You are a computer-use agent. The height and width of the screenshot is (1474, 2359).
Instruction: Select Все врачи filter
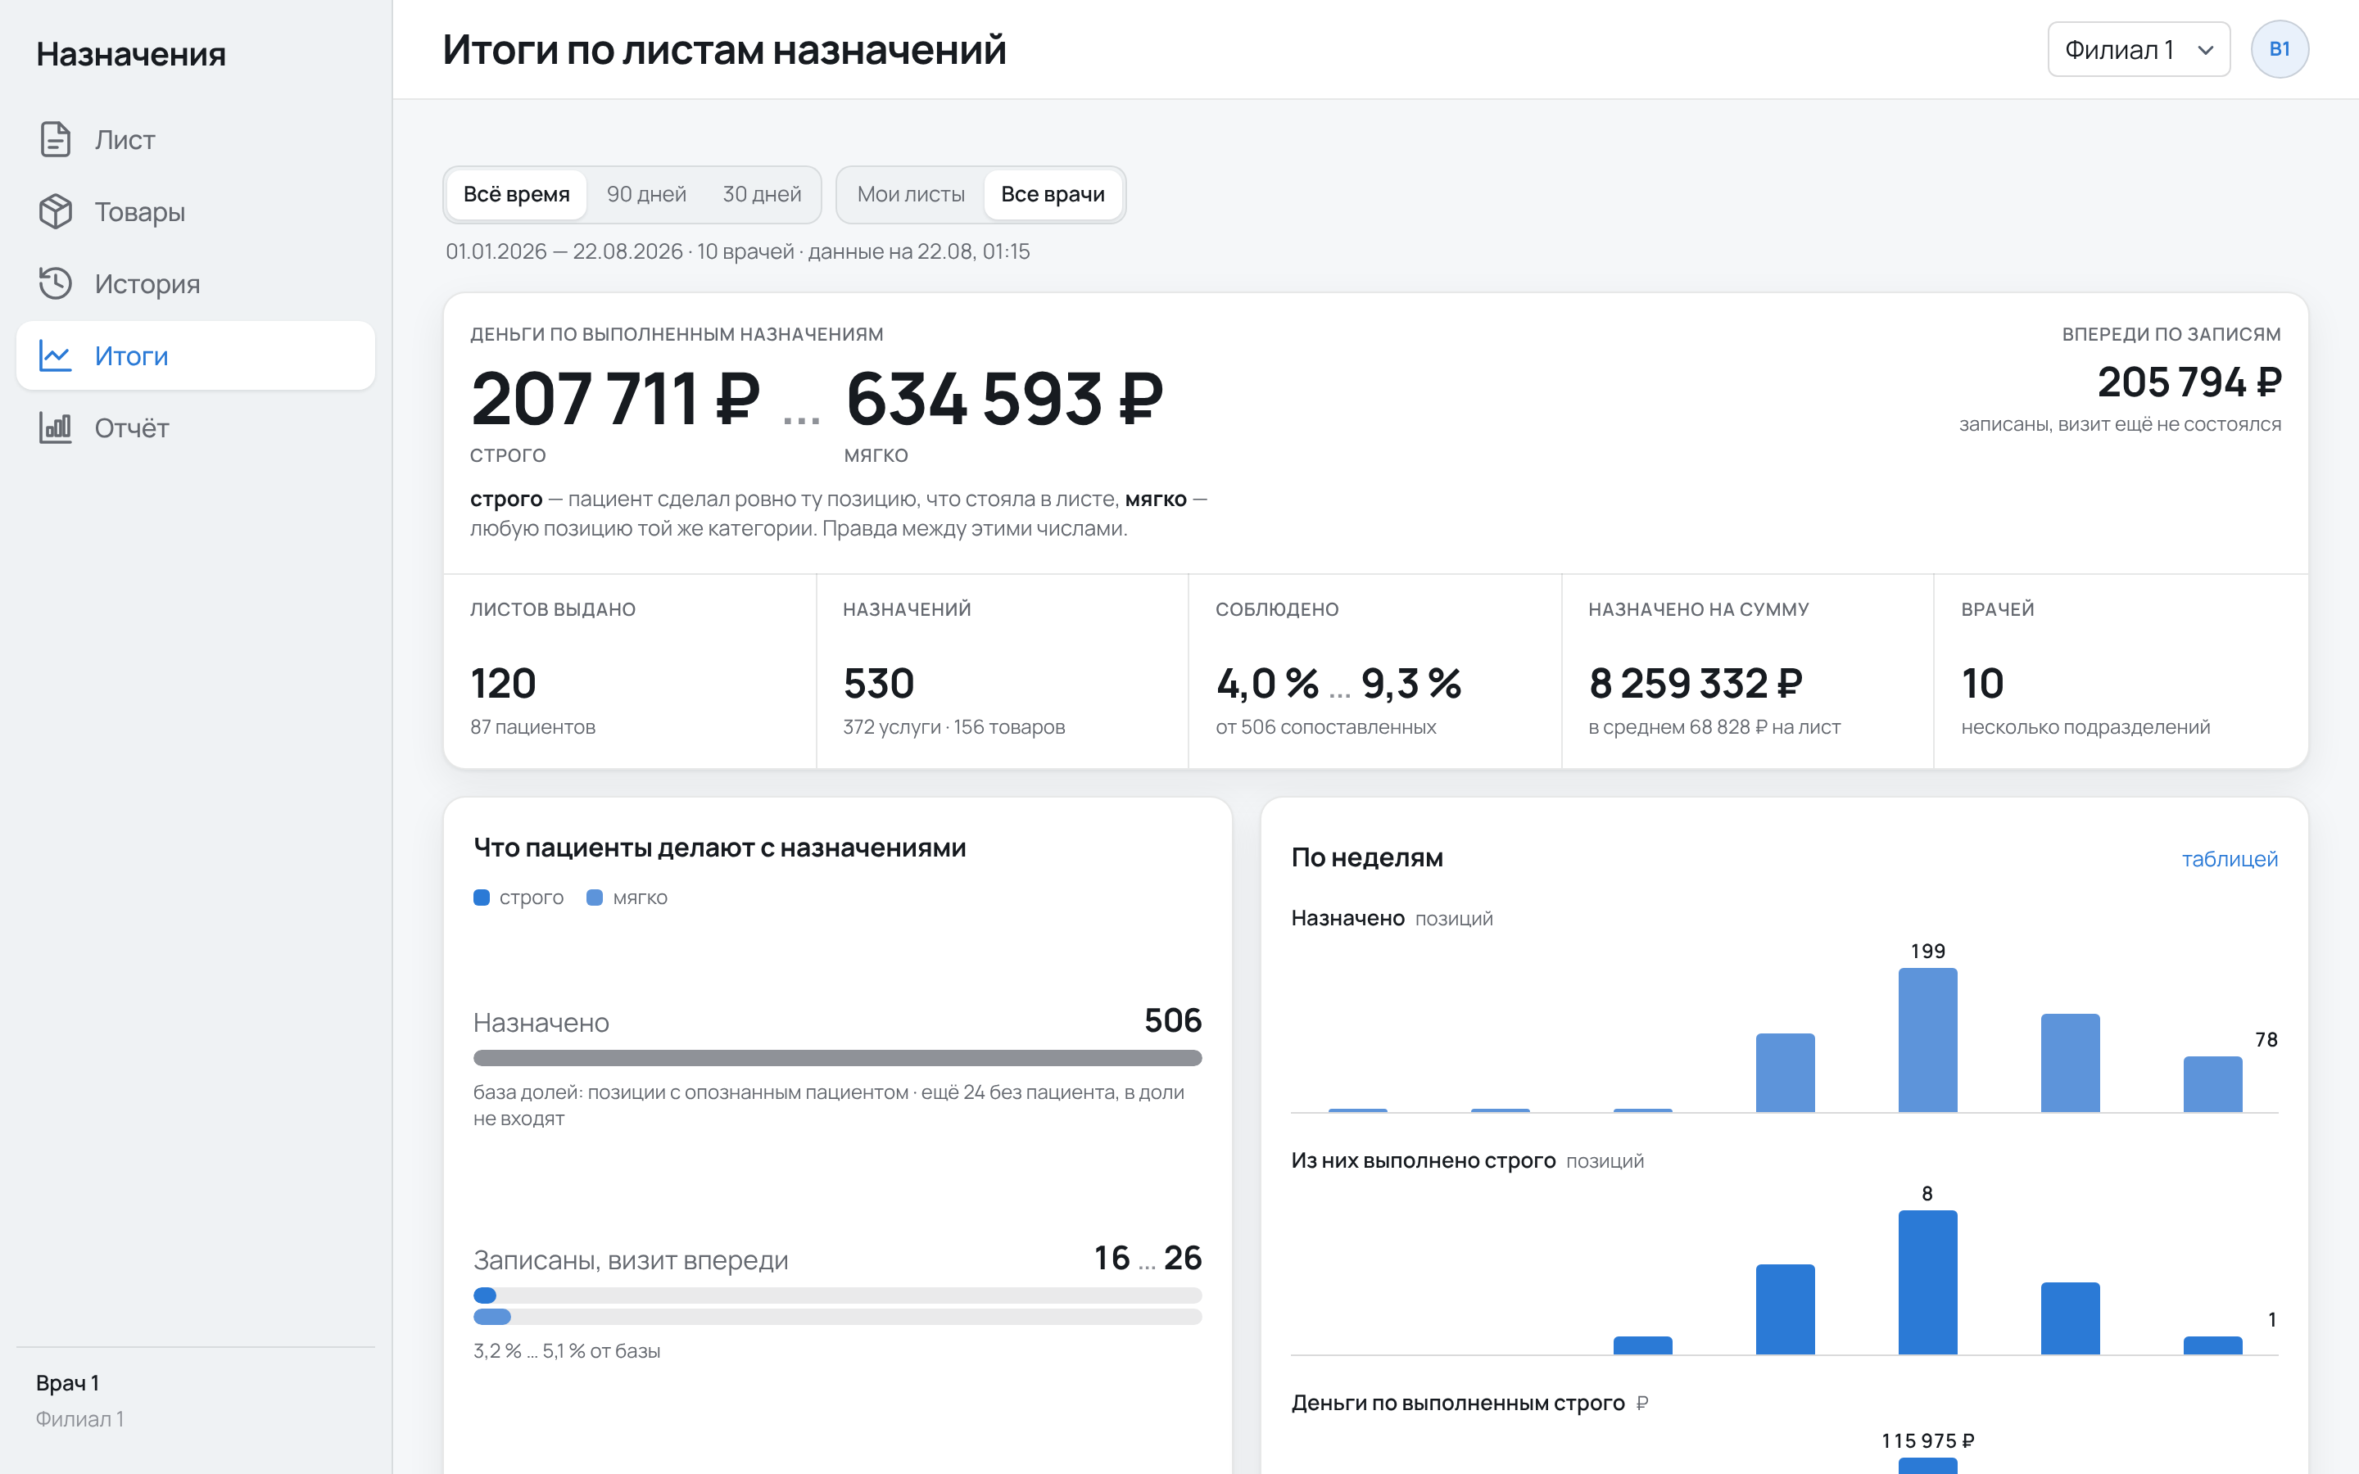pyautogui.click(x=1053, y=194)
